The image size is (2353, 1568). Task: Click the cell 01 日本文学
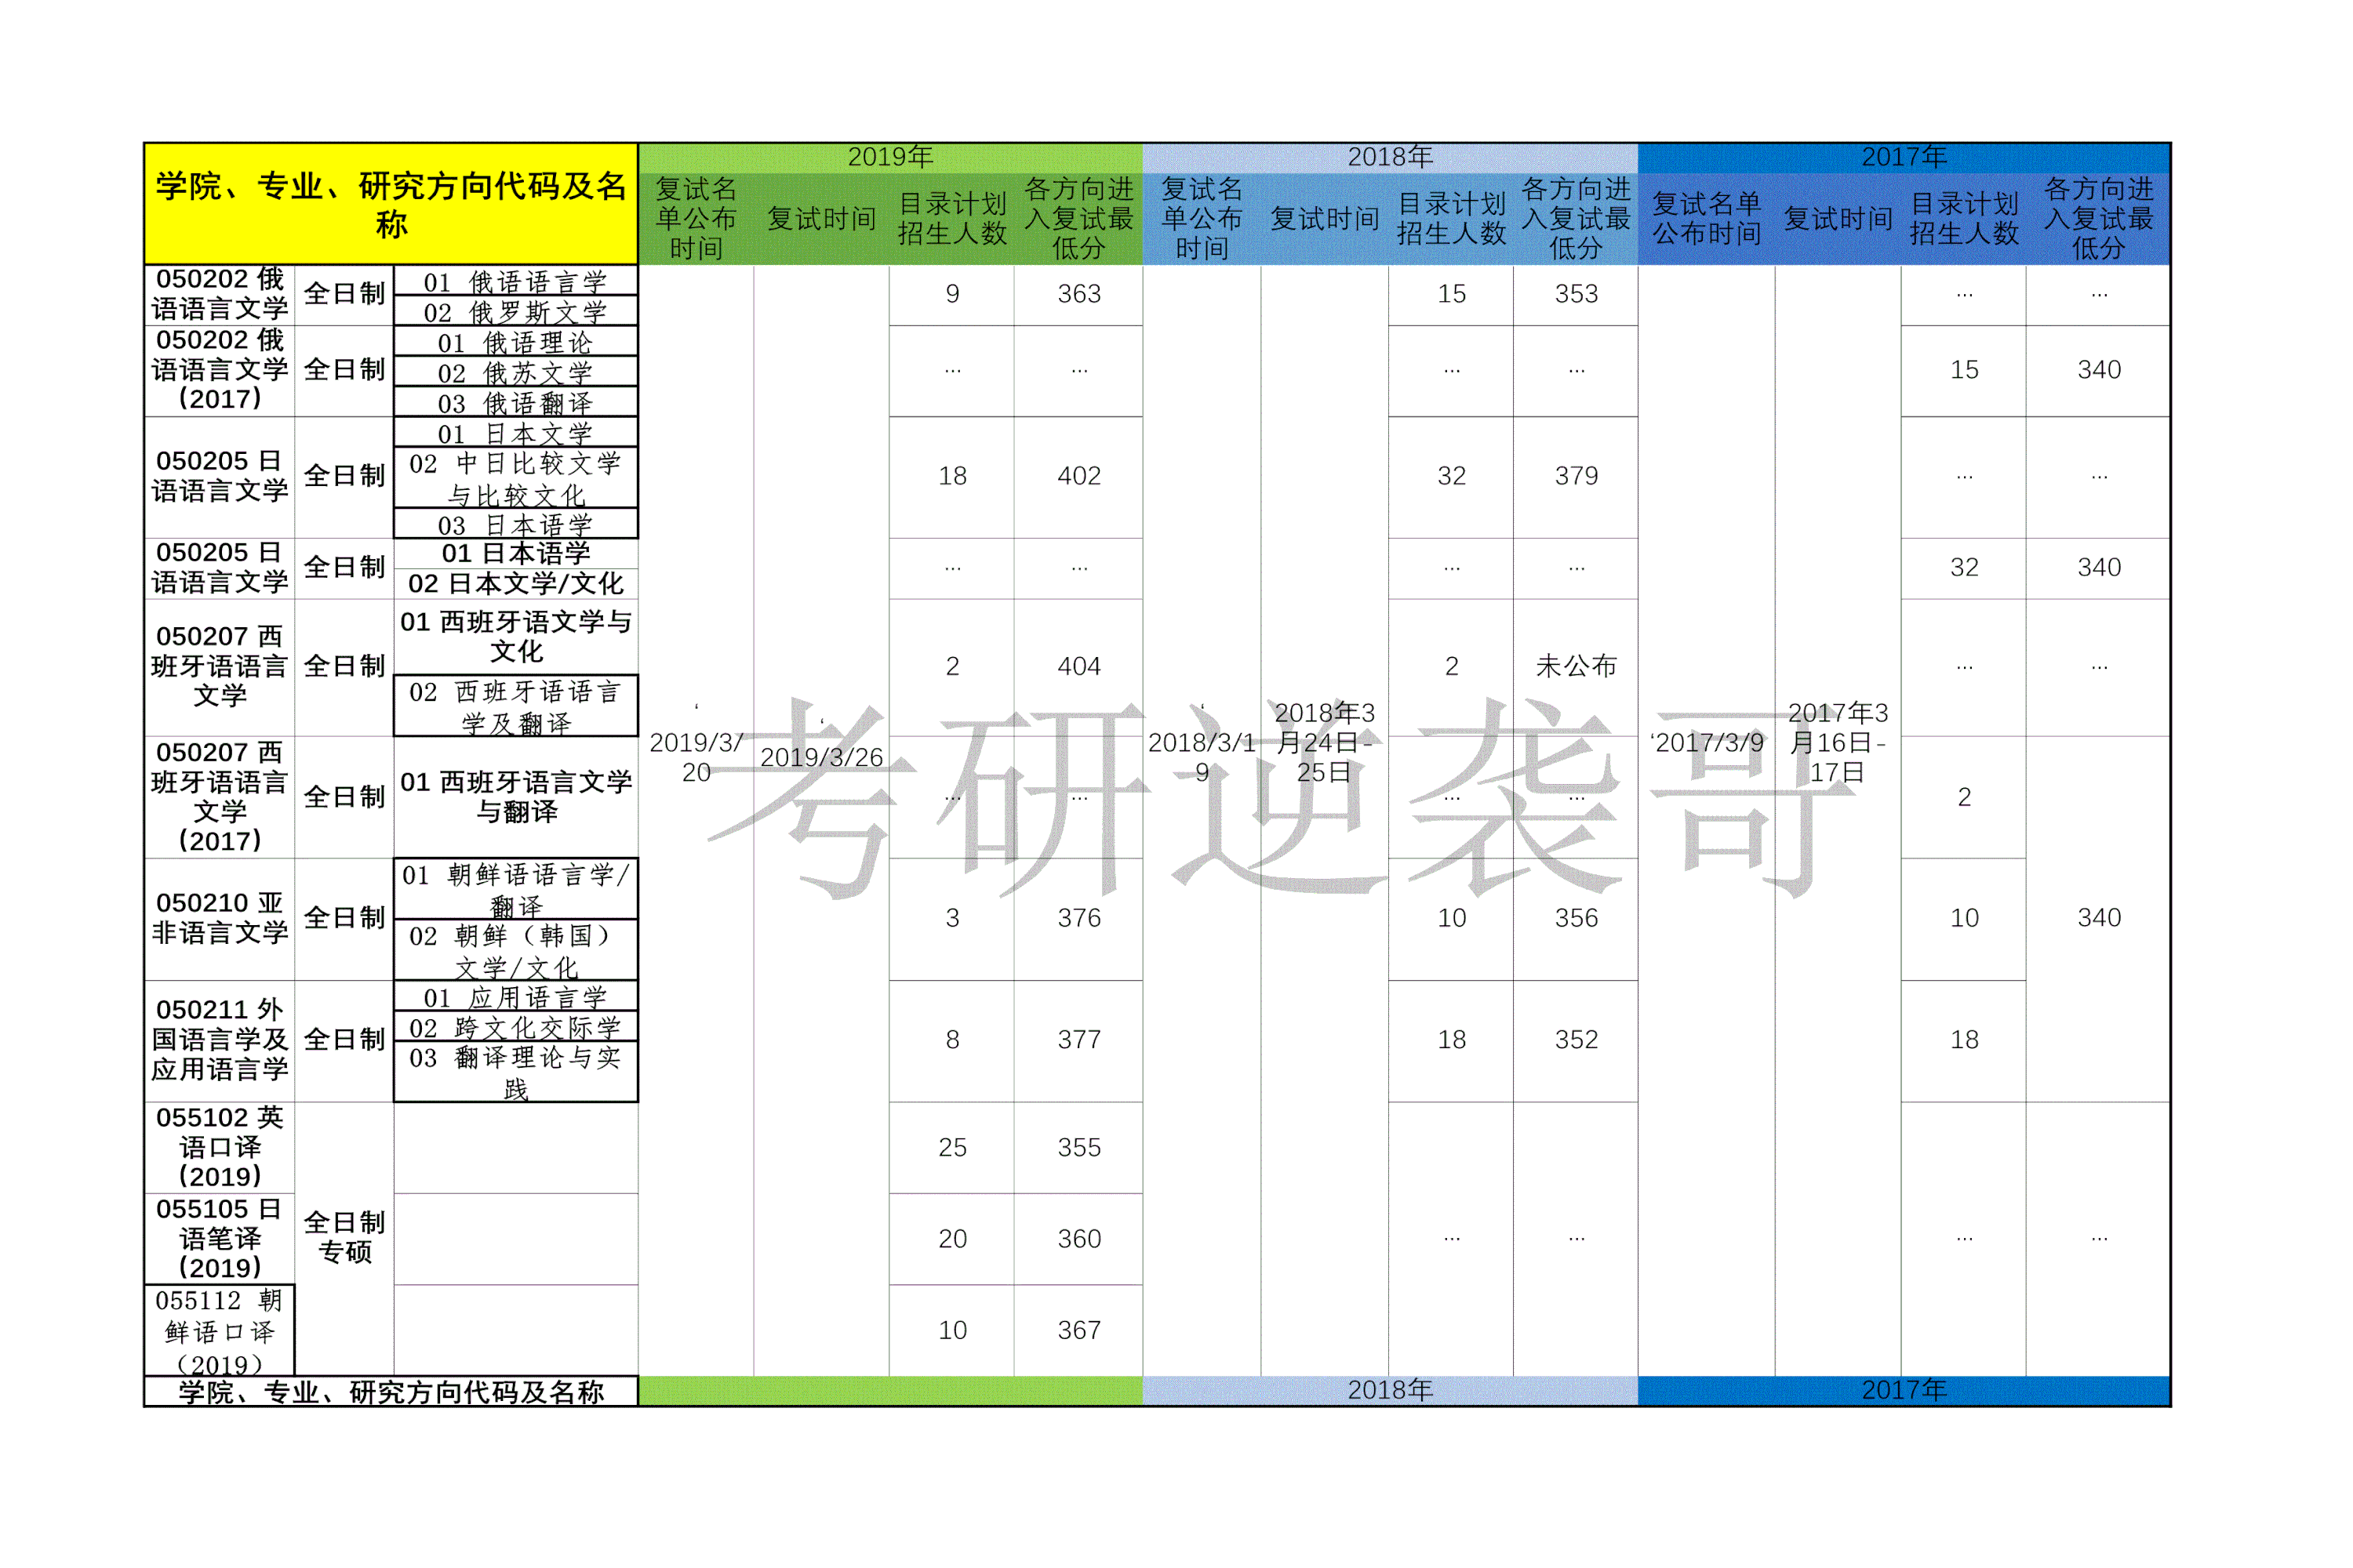[x=516, y=433]
